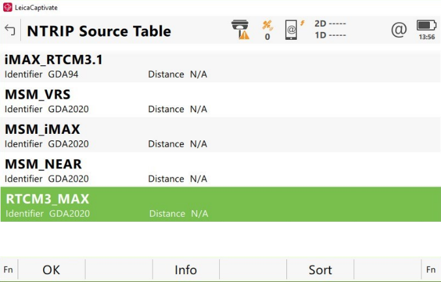Open the GNSS instrument warning icon

241,30
